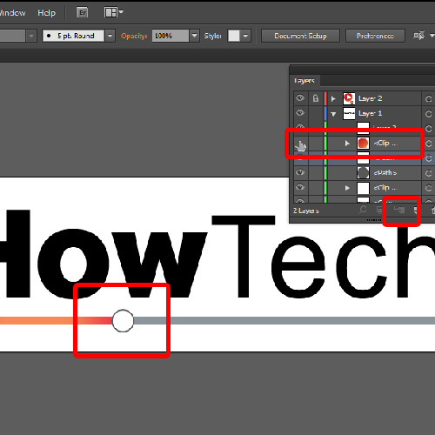The width and height of the screenshot is (435, 435).
Task: Click the dark circle Path thumbnail
Action: click(363, 173)
